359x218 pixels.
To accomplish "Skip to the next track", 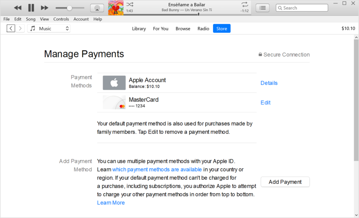I will [45, 8].
